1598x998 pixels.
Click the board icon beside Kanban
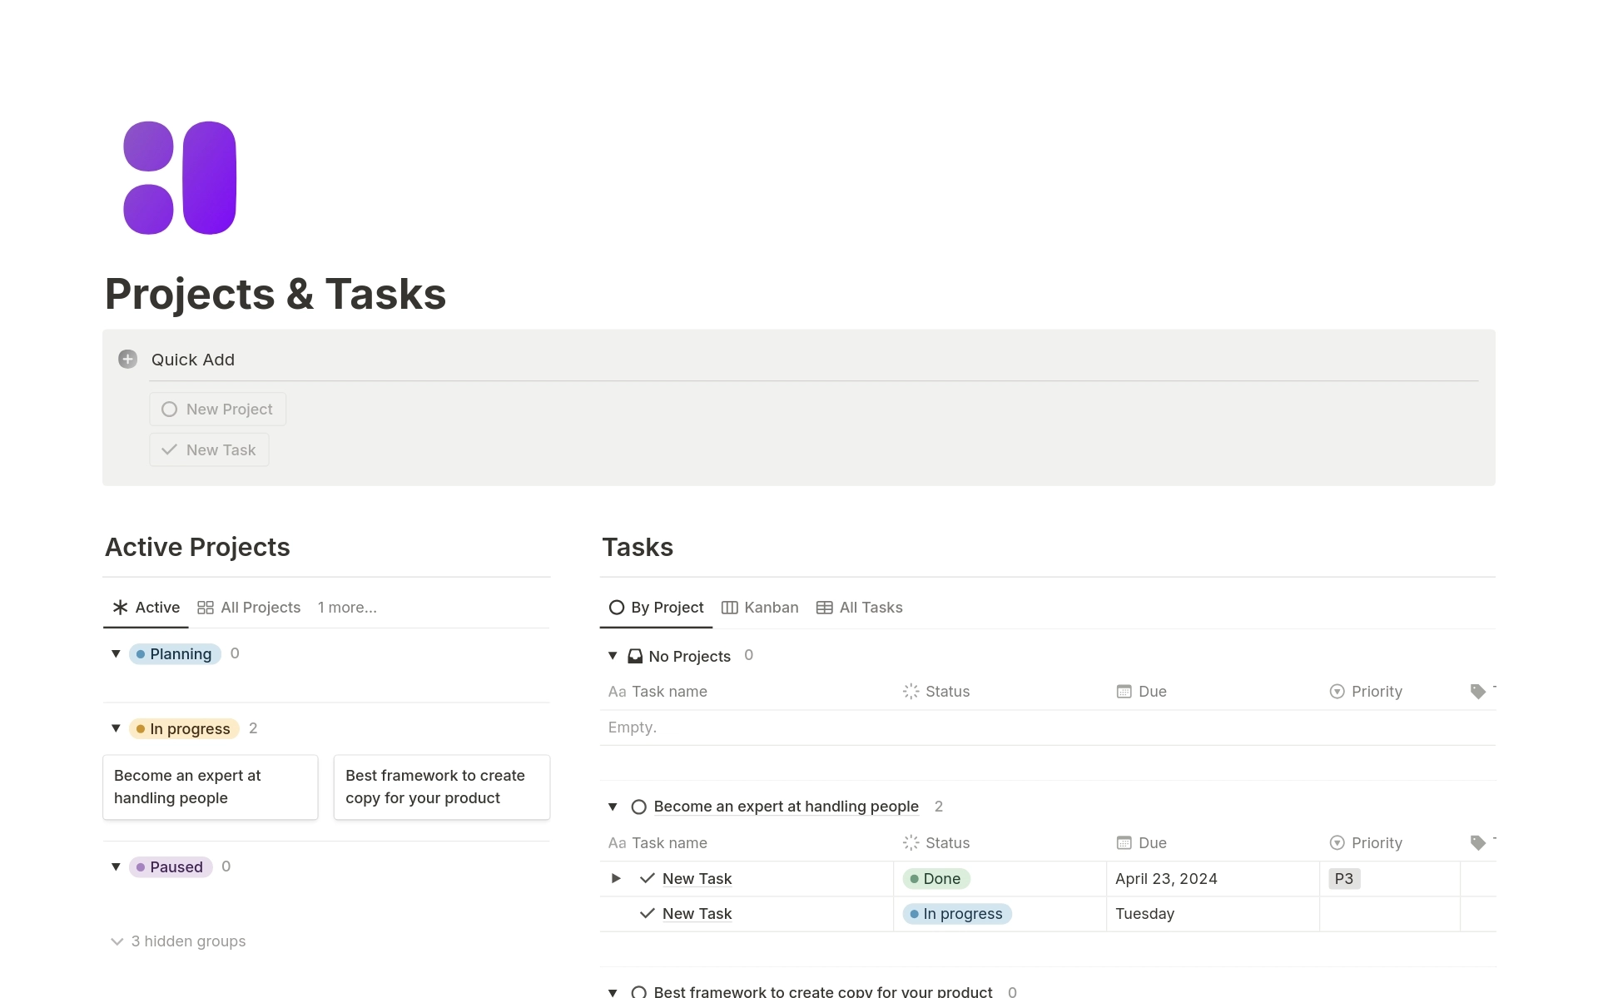729,608
